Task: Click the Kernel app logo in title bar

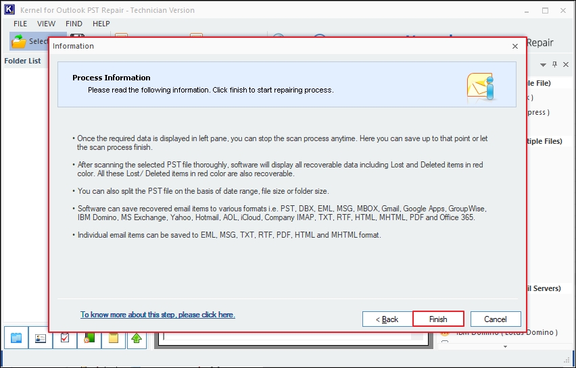Action: (9, 10)
